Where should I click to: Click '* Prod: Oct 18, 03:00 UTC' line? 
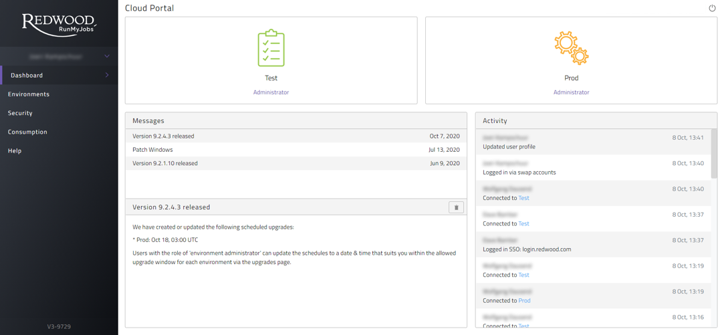point(165,239)
